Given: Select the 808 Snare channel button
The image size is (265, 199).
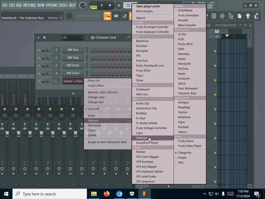Looking at the screenshot, I should click(73, 73).
